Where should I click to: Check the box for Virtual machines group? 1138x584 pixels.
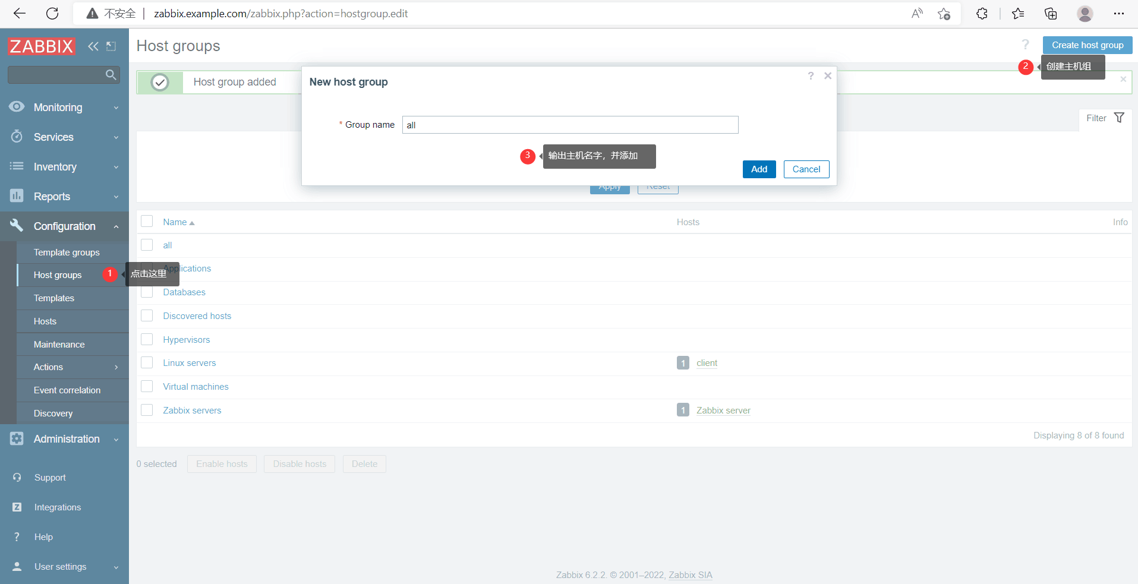pyautogui.click(x=147, y=386)
